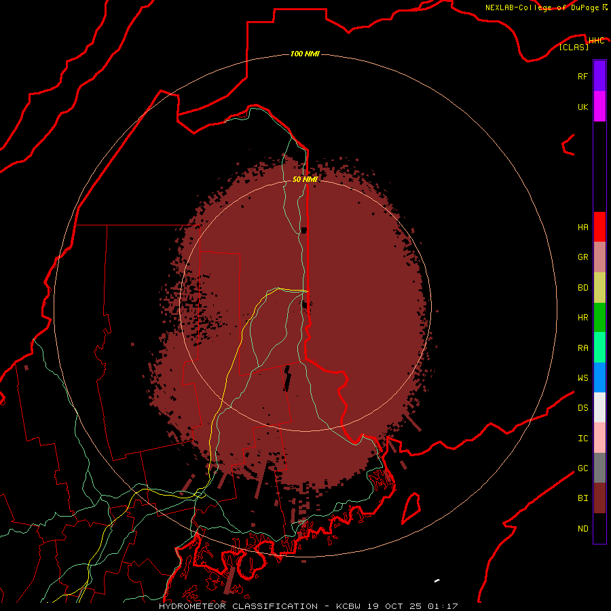Click the GC gray legend color swatch

tap(599, 468)
